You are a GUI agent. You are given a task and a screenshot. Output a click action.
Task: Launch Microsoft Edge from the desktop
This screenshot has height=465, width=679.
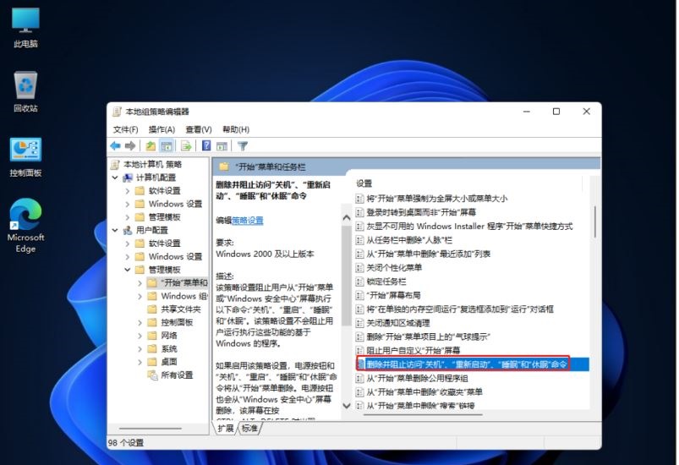25,226
